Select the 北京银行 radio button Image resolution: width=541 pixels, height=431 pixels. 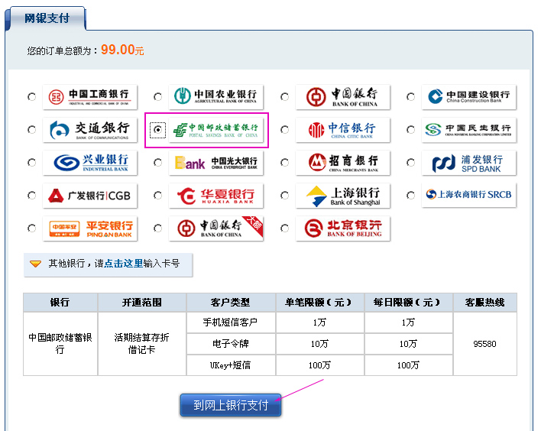[285, 228]
